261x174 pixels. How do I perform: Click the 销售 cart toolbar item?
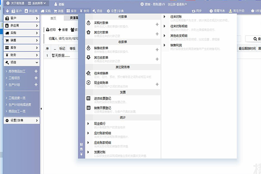59,11
